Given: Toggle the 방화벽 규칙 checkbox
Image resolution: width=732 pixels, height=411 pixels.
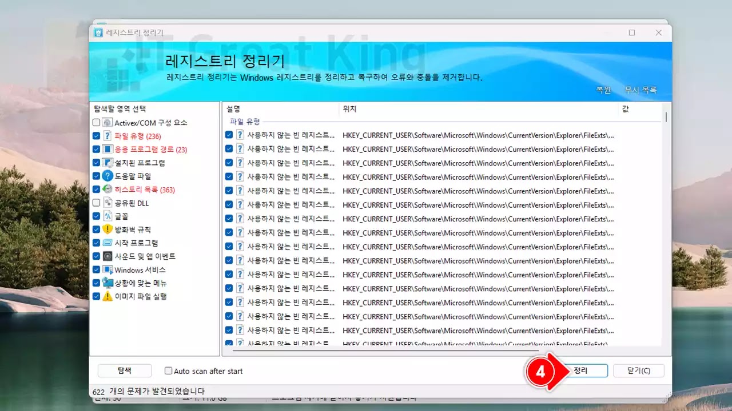Looking at the screenshot, I should click(x=96, y=229).
